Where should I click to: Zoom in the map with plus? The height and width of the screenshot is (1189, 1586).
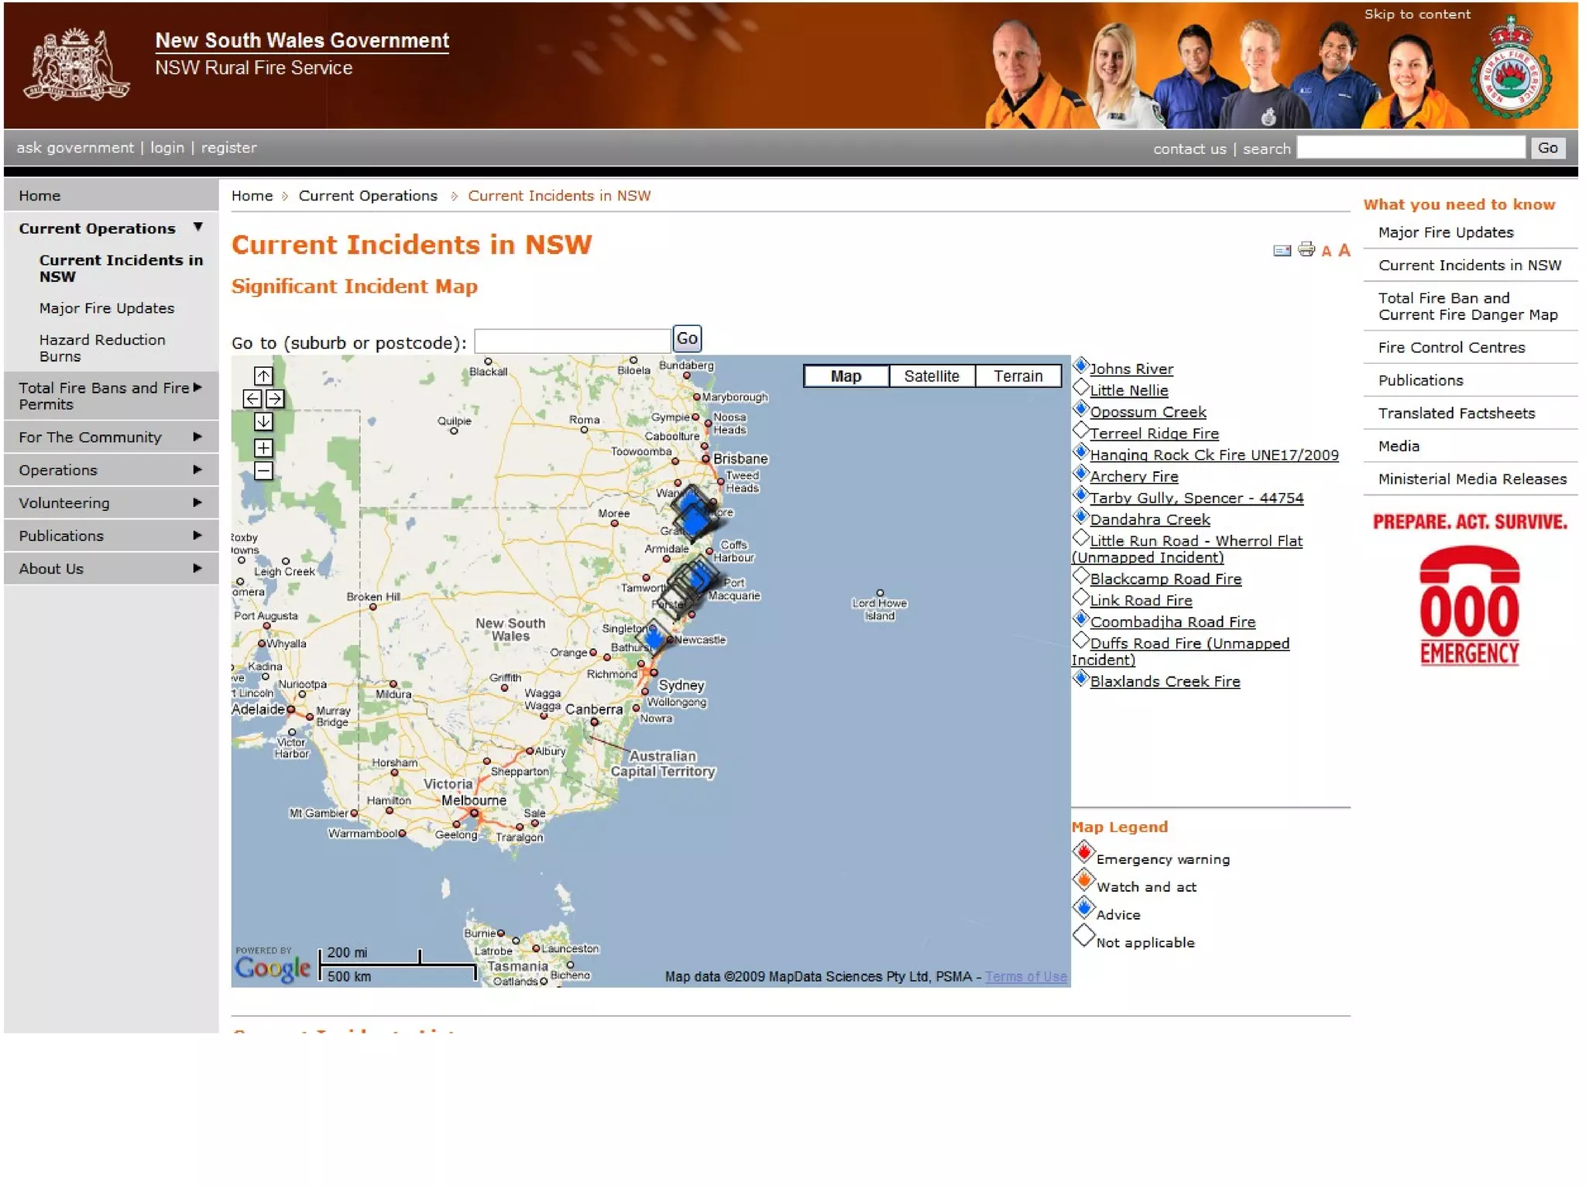click(x=263, y=448)
